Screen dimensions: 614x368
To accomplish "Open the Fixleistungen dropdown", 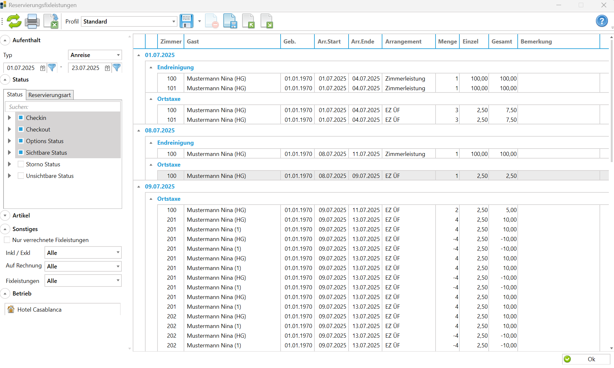I will click(x=118, y=281).
